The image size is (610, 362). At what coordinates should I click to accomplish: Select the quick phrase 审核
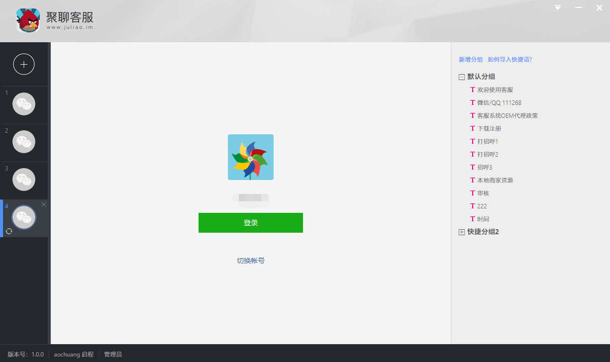[x=483, y=193]
